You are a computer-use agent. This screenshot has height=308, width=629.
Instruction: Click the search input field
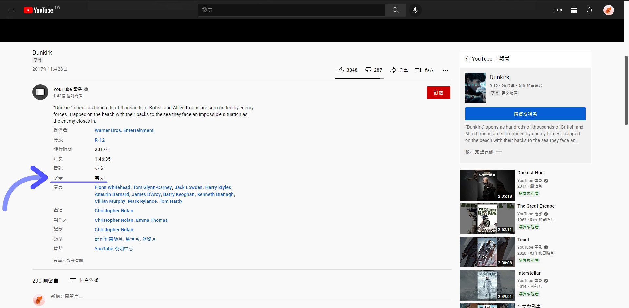click(292, 10)
